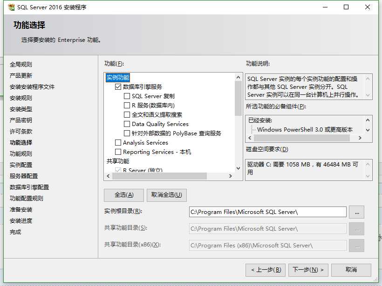Click the 取消 button
The image size is (382, 286).
click(351, 270)
